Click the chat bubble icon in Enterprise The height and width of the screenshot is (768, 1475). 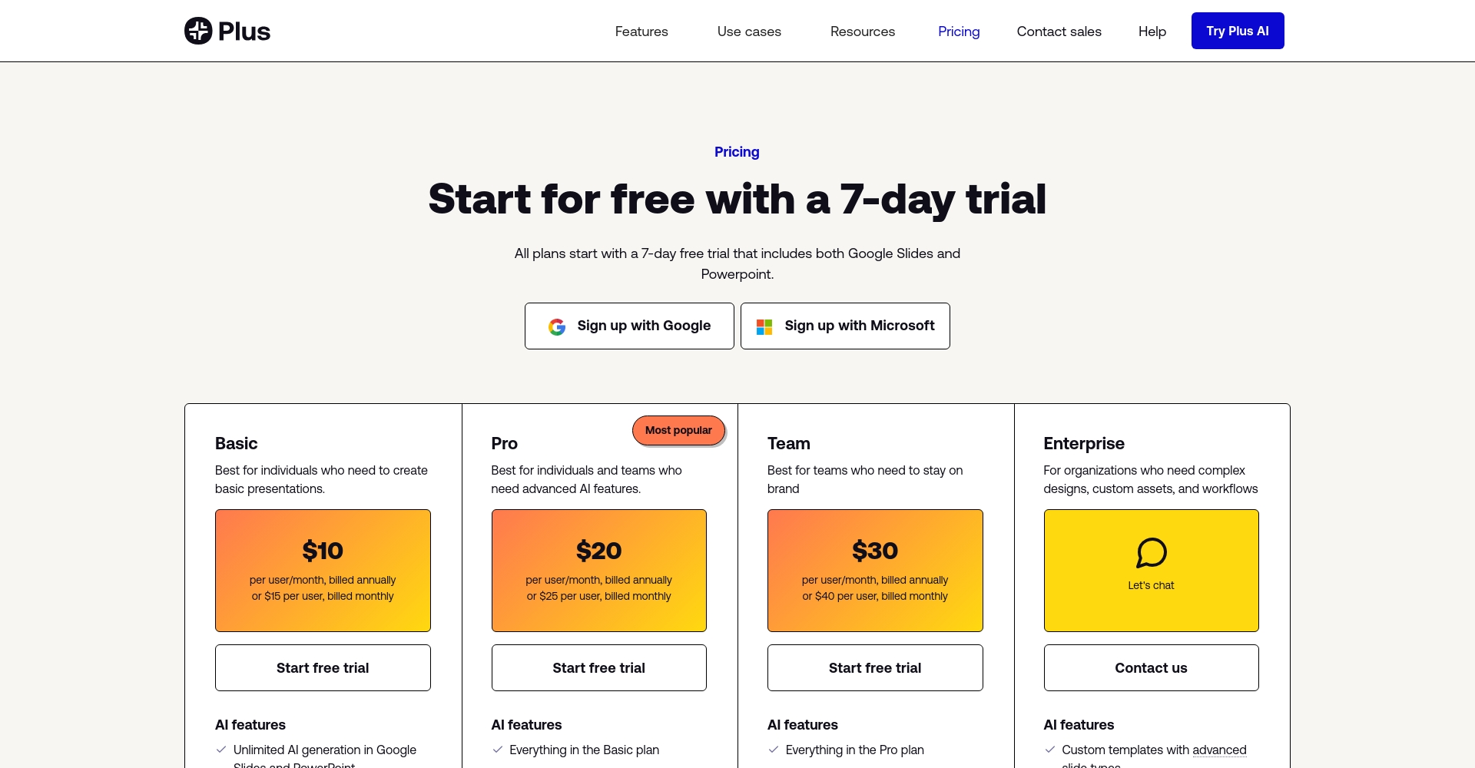[x=1151, y=552]
